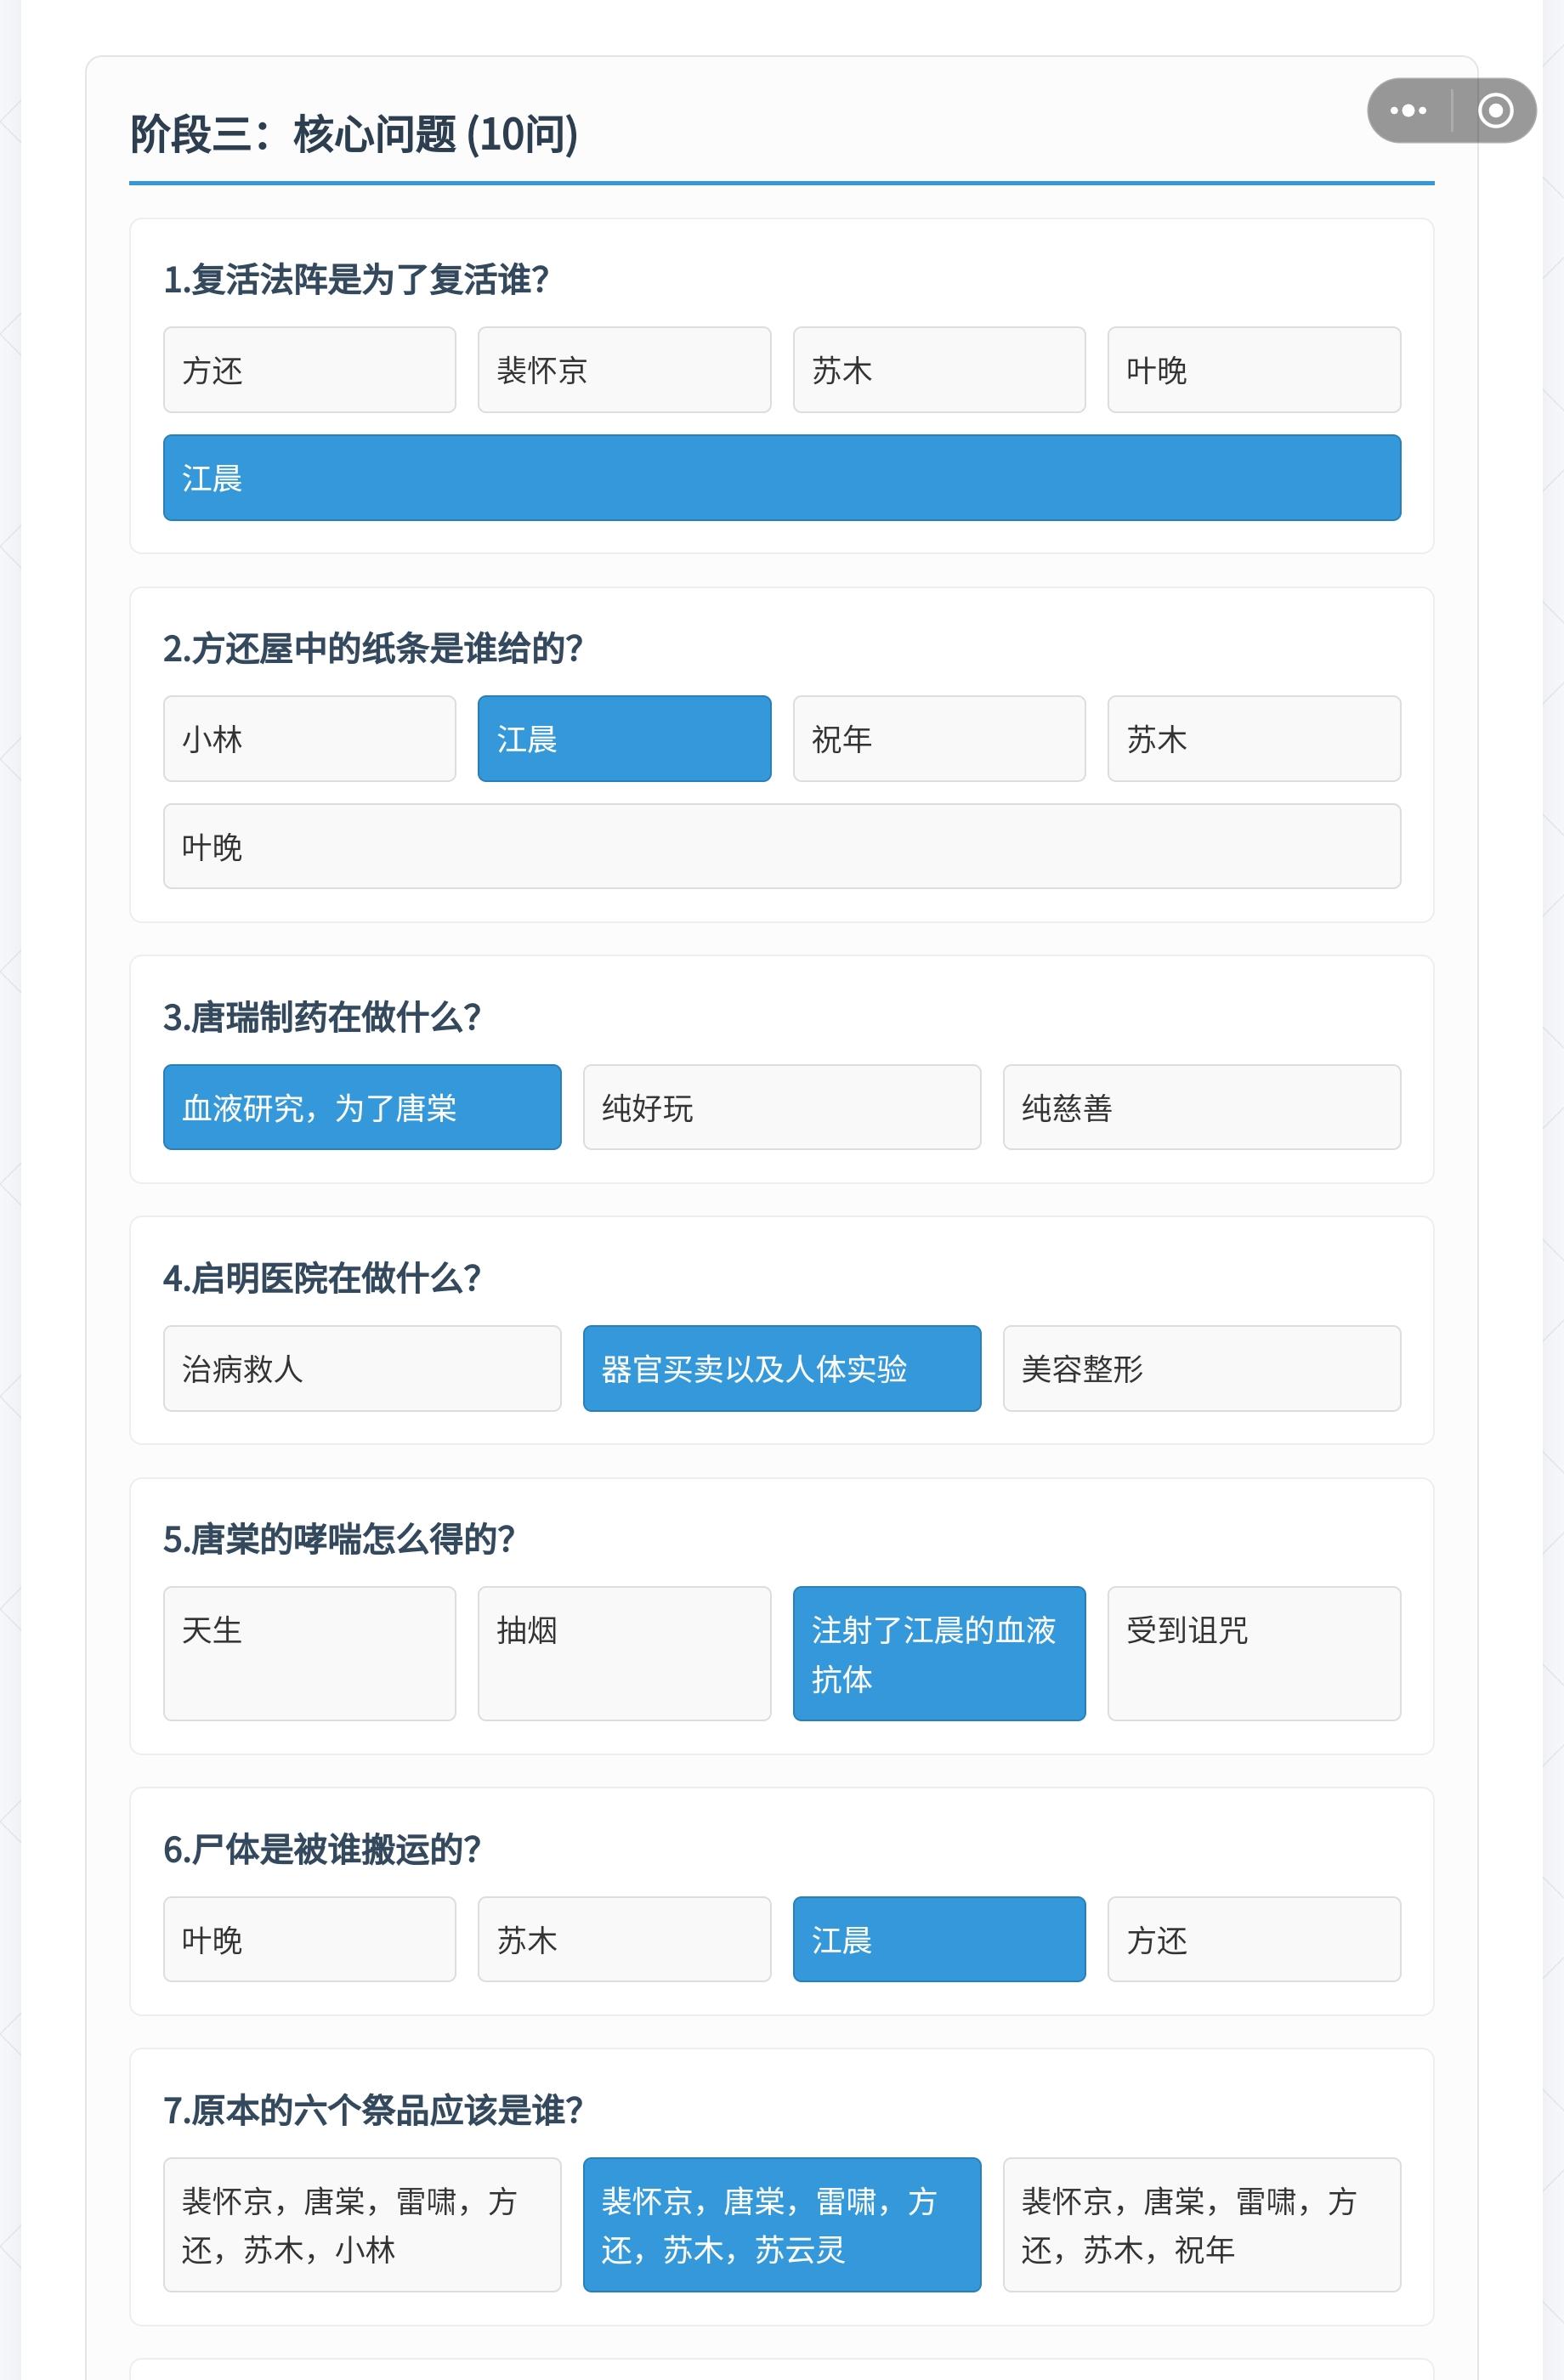Choose 裴怀京 as question 1 answer
Viewport: 1564px width, 2380px height.
coord(623,370)
